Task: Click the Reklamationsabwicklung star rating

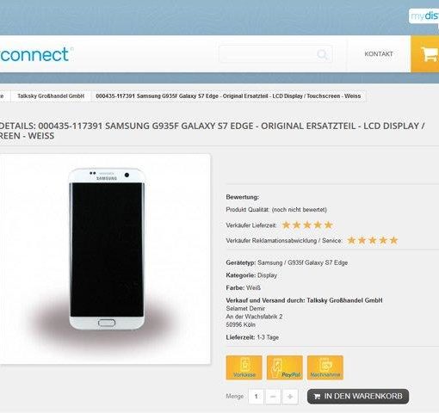Action: 373,240
